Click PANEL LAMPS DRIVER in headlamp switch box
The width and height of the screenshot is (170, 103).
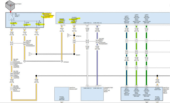62,98
